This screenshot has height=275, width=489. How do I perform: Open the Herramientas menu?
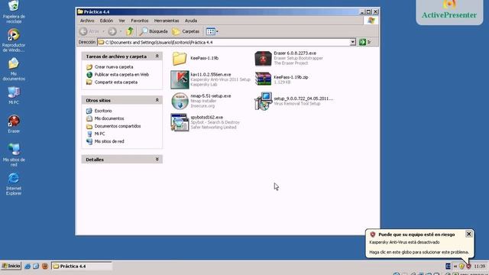click(x=167, y=21)
